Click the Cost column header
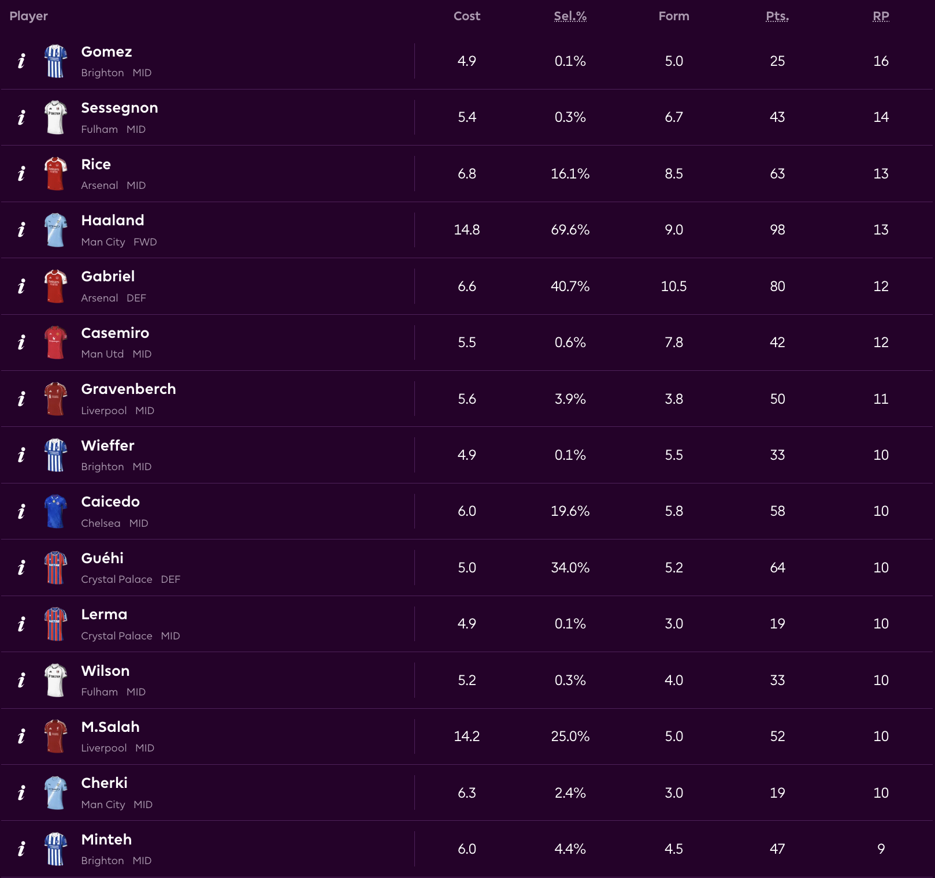The height and width of the screenshot is (878, 935). click(x=467, y=16)
